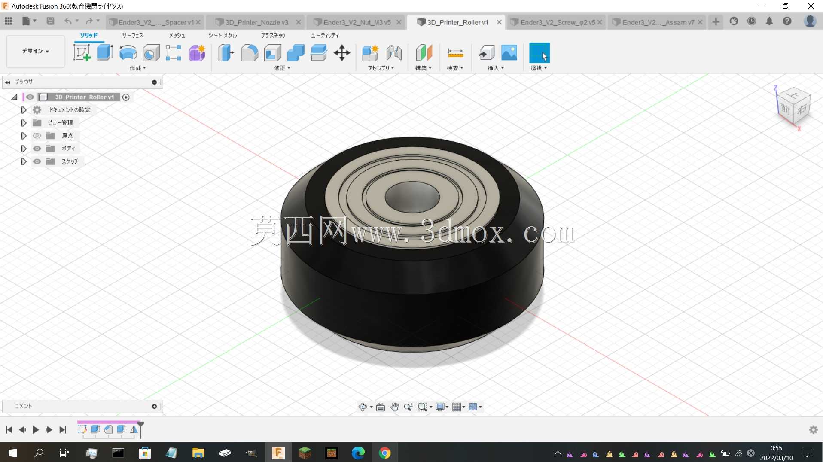Select the mirror feature in timeline
The height and width of the screenshot is (462, 823).
click(x=134, y=429)
